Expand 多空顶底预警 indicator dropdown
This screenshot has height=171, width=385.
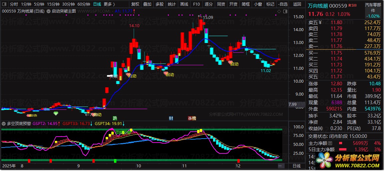[x=4, y=124]
